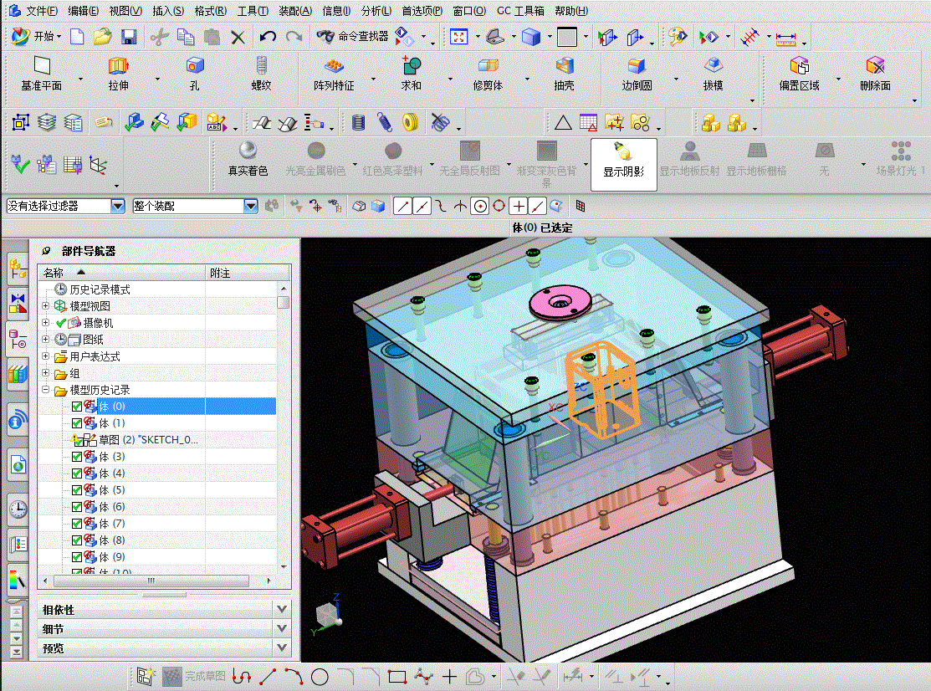The height and width of the screenshot is (691, 931).
Task: Select True Shading (真实着色) tool
Action: [x=248, y=158]
